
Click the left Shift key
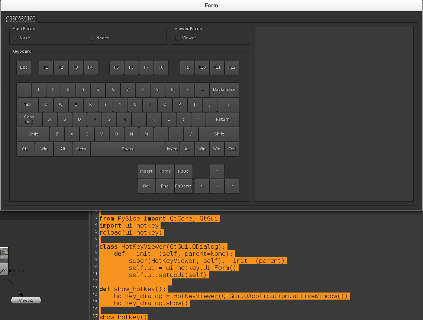(x=33, y=134)
